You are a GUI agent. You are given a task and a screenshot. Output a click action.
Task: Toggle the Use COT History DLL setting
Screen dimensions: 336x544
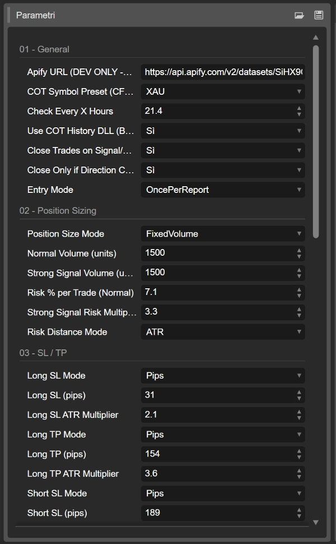tap(222, 131)
